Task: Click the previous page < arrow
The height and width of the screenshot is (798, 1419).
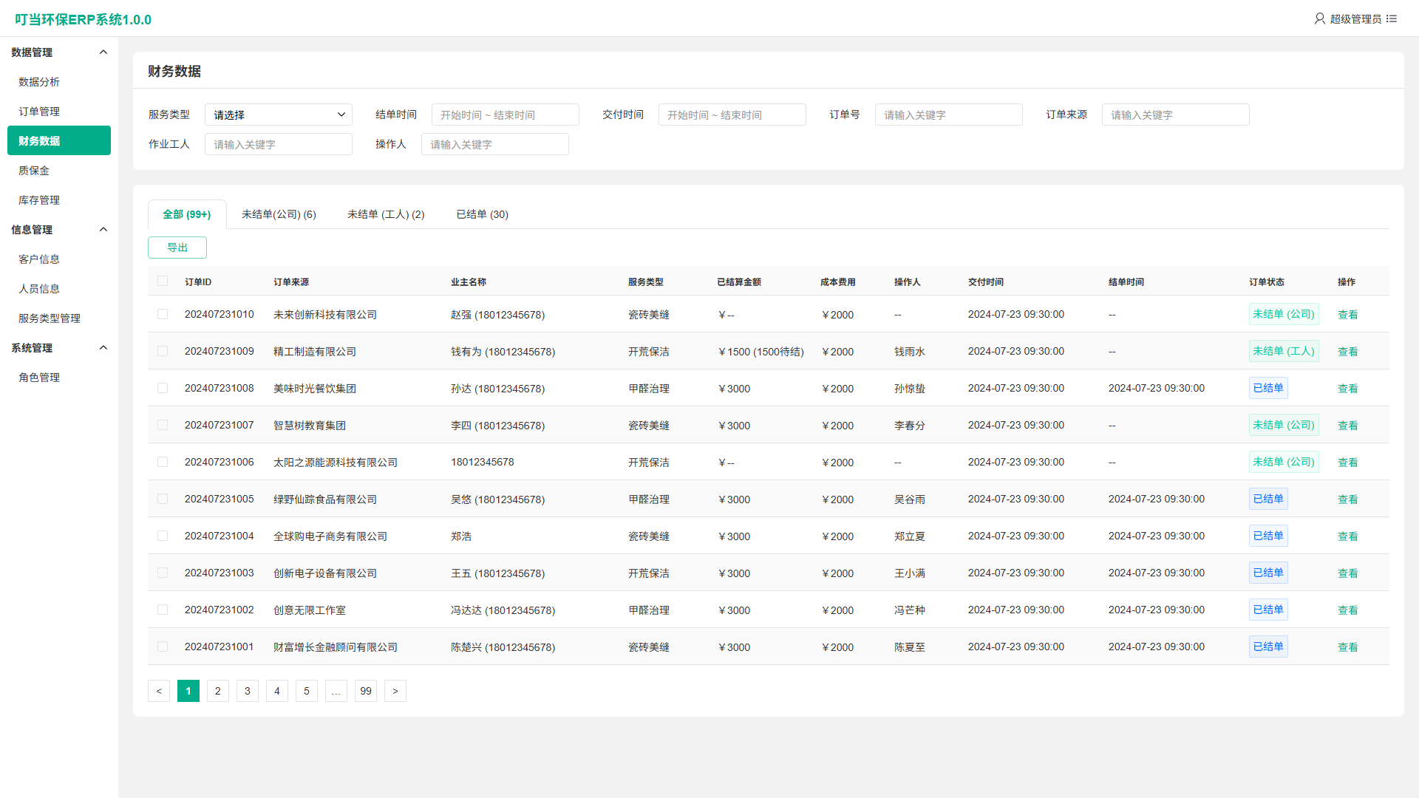Action: pyautogui.click(x=159, y=691)
